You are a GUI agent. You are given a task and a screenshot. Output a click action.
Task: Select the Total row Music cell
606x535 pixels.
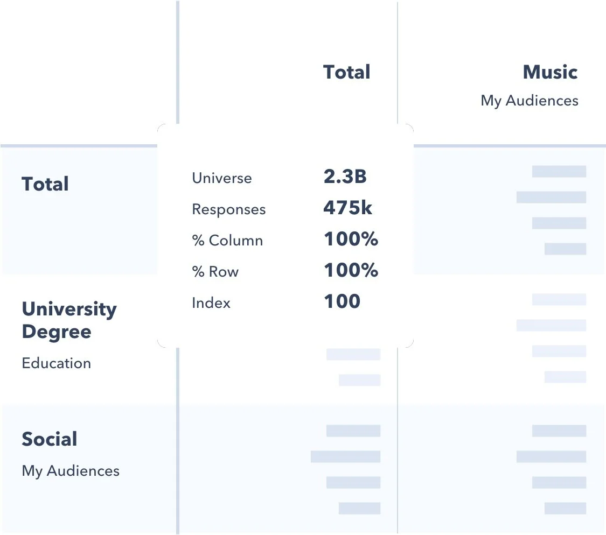510,211
